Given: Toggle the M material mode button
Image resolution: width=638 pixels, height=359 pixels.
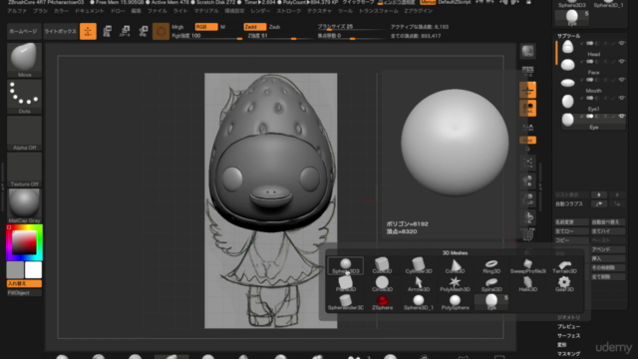Looking at the screenshot, I should (x=222, y=27).
